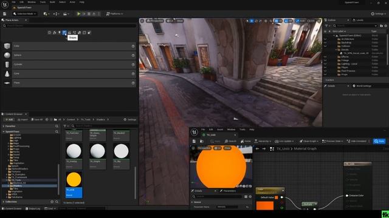Toggle visibility of the Architecture folder in Outliner
Image resolution: width=389 pixels, height=218 pixels.
[325, 39]
